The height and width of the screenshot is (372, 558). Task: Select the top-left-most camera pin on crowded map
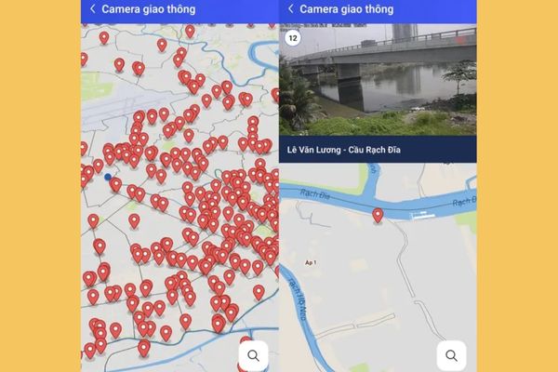coord(103,37)
